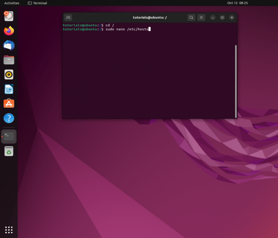
Task: Open the clock and calendar 'Oct 12 08:25'
Action: coord(238,3)
